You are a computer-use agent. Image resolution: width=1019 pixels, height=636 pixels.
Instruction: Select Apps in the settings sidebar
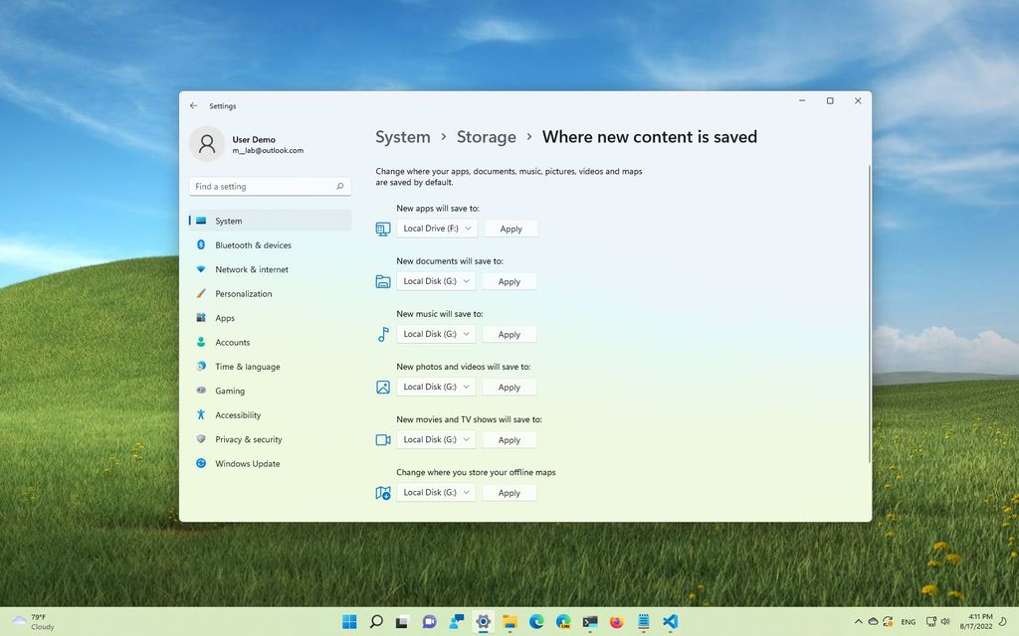225,317
